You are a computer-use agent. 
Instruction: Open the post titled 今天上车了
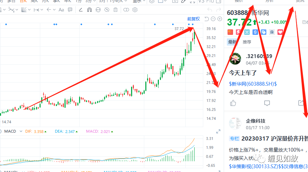click(243, 73)
